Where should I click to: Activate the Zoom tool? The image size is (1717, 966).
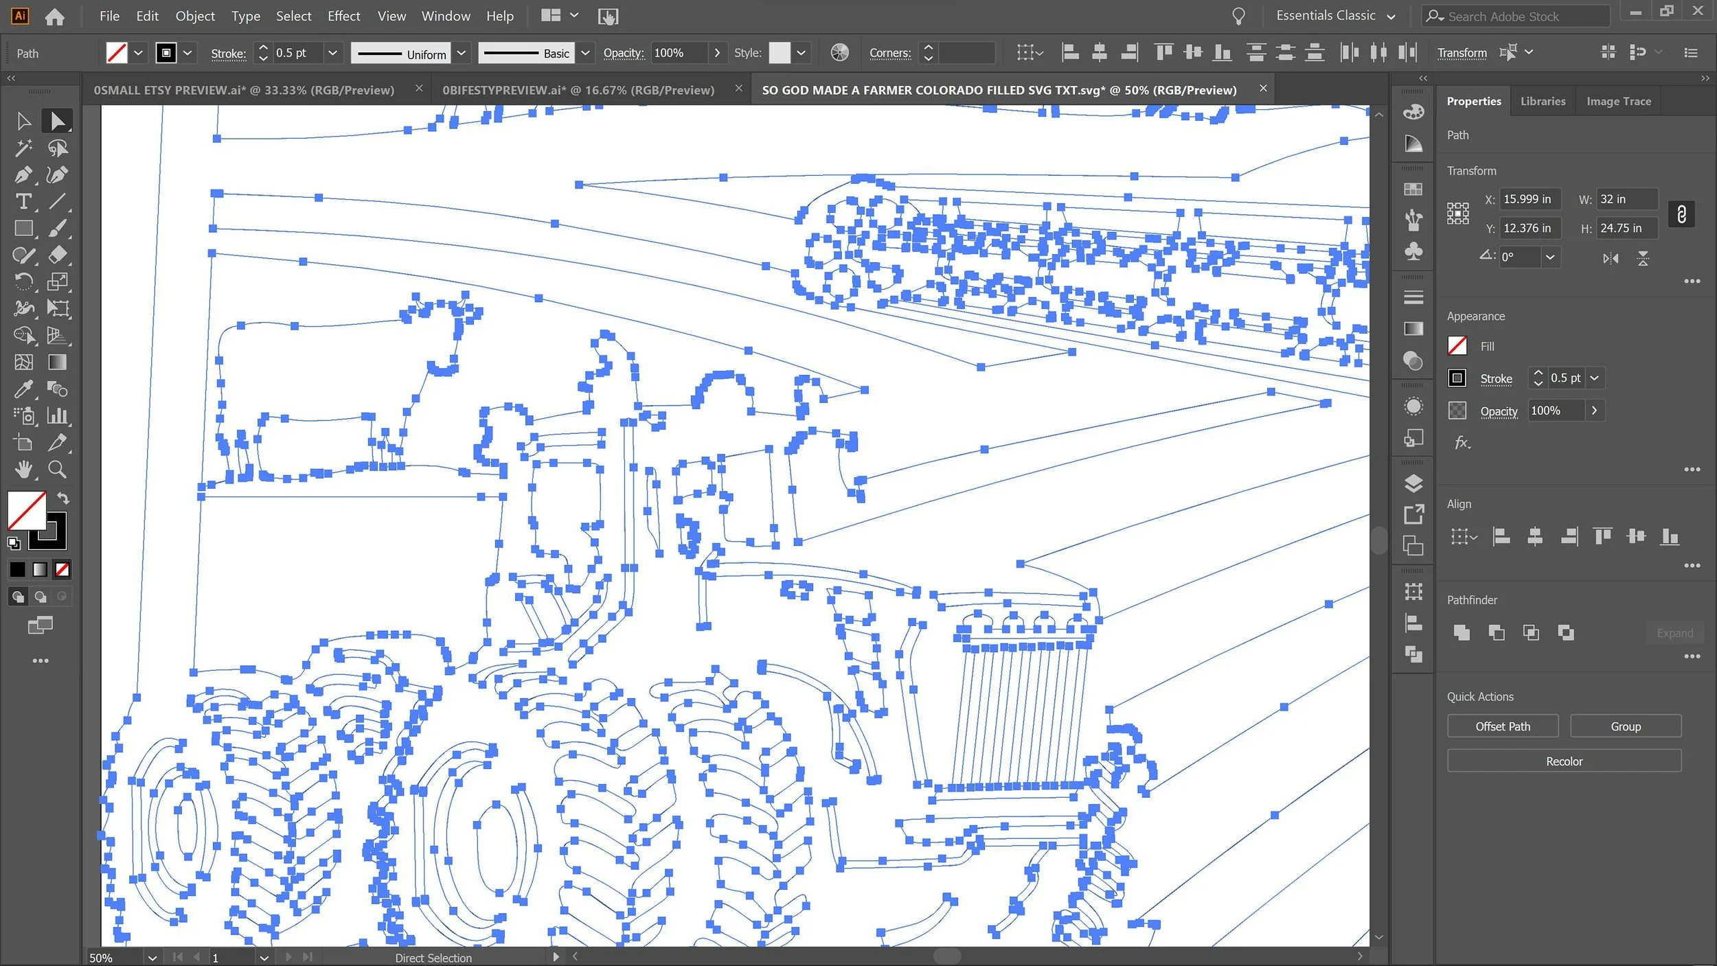click(58, 470)
